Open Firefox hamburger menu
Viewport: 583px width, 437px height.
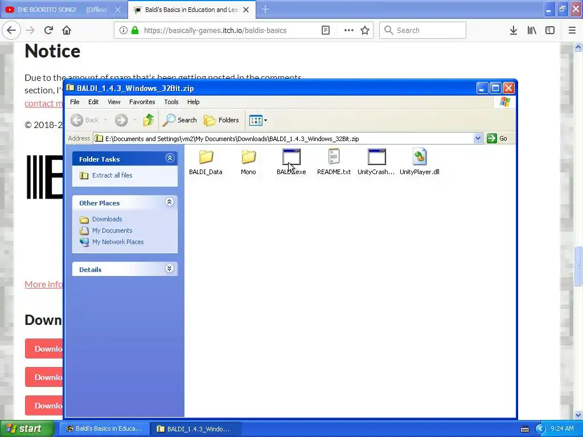coord(572,31)
